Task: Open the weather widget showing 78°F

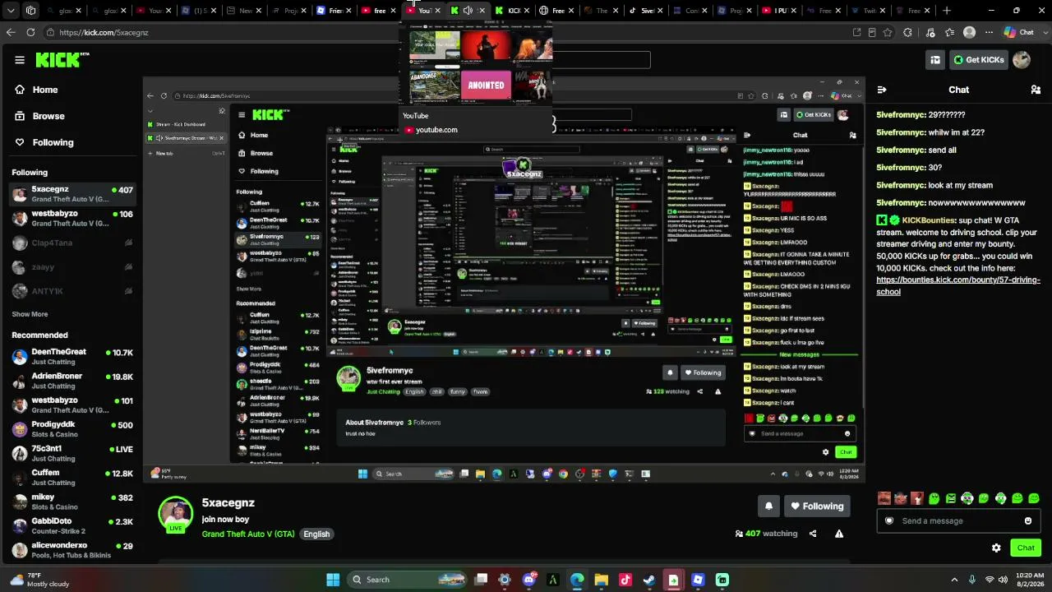Action: tap(38, 580)
